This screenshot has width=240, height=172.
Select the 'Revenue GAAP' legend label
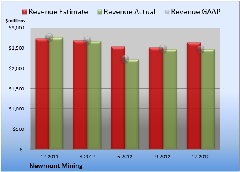point(196,12)
